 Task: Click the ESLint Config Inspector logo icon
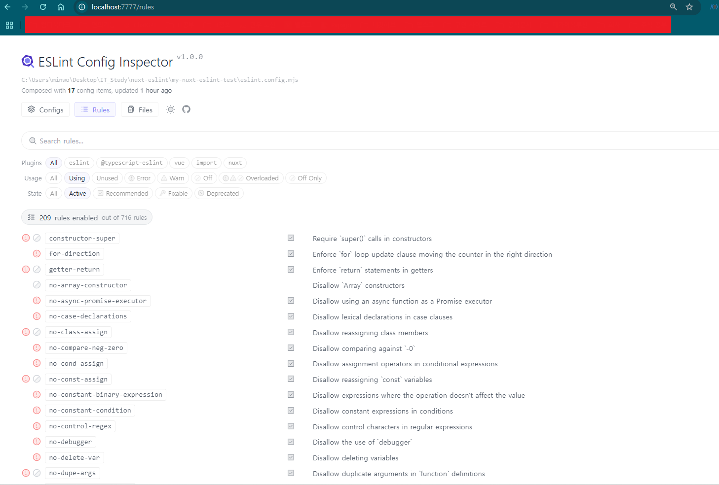pos(28,62)
